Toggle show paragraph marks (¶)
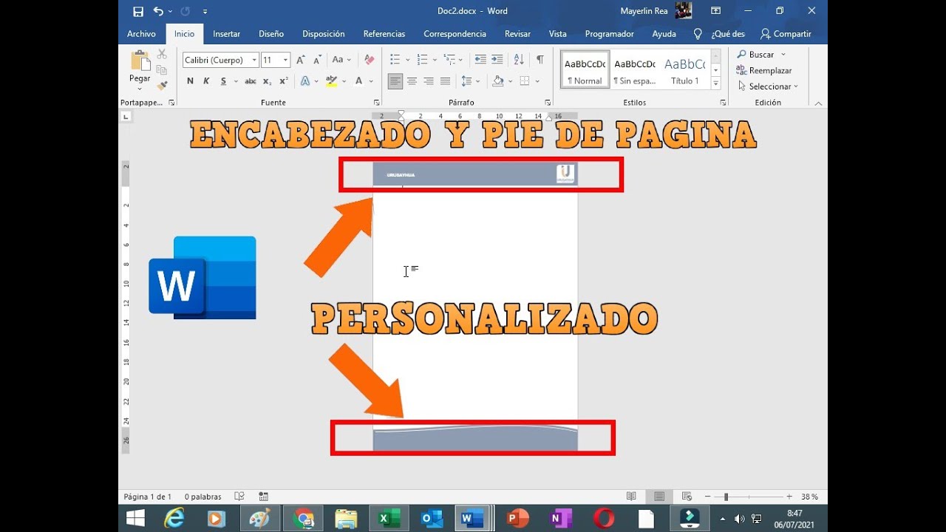 (540, 60)
